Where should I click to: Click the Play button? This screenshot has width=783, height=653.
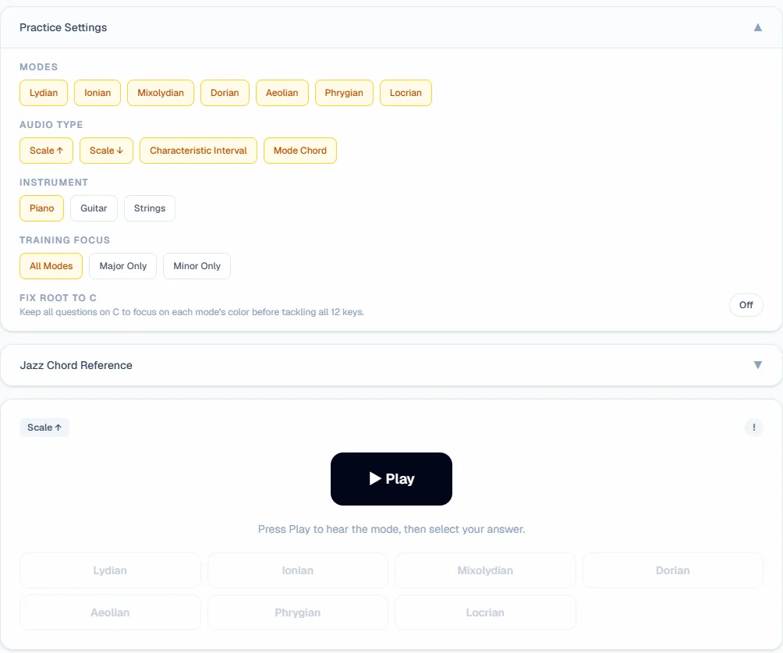[x=391, y=479]
